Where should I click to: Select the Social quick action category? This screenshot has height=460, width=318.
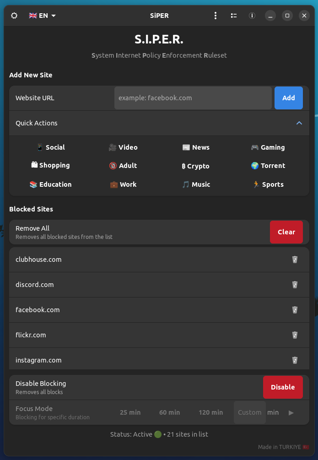50,147
